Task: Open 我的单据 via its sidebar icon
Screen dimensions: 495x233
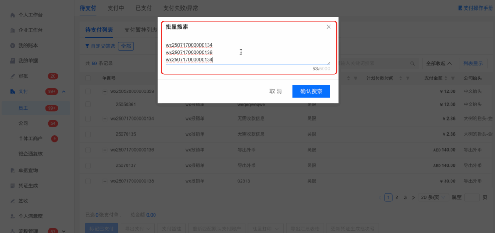Action: pos(13,60)
